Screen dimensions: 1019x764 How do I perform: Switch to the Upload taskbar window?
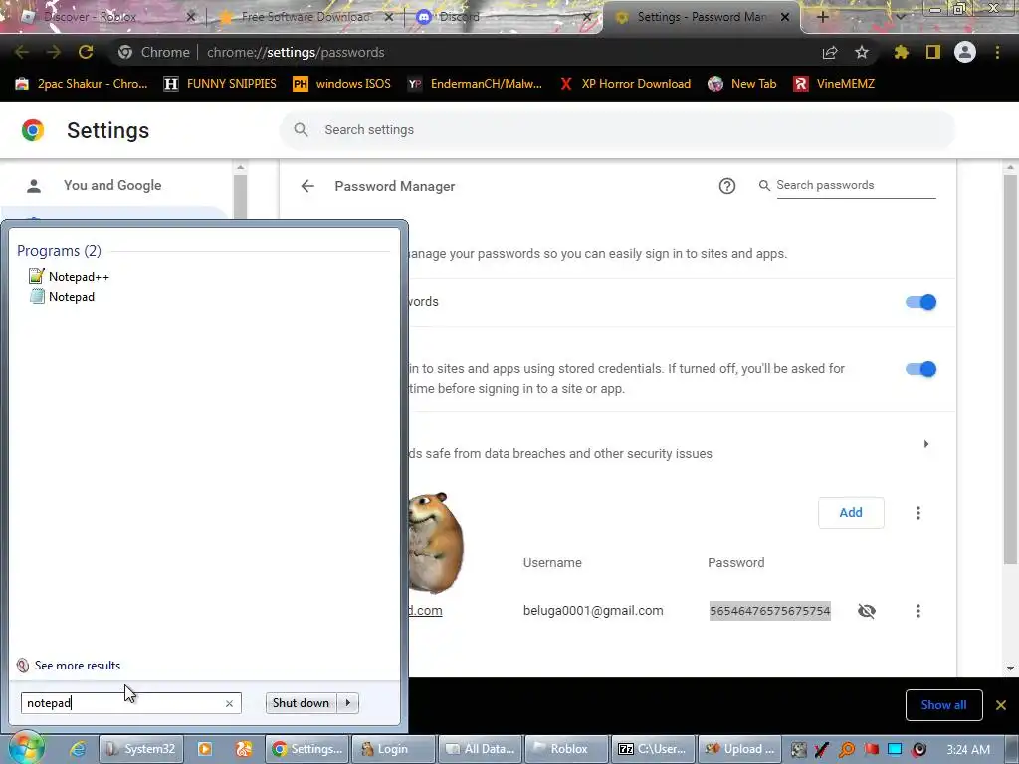click(740, 749)
